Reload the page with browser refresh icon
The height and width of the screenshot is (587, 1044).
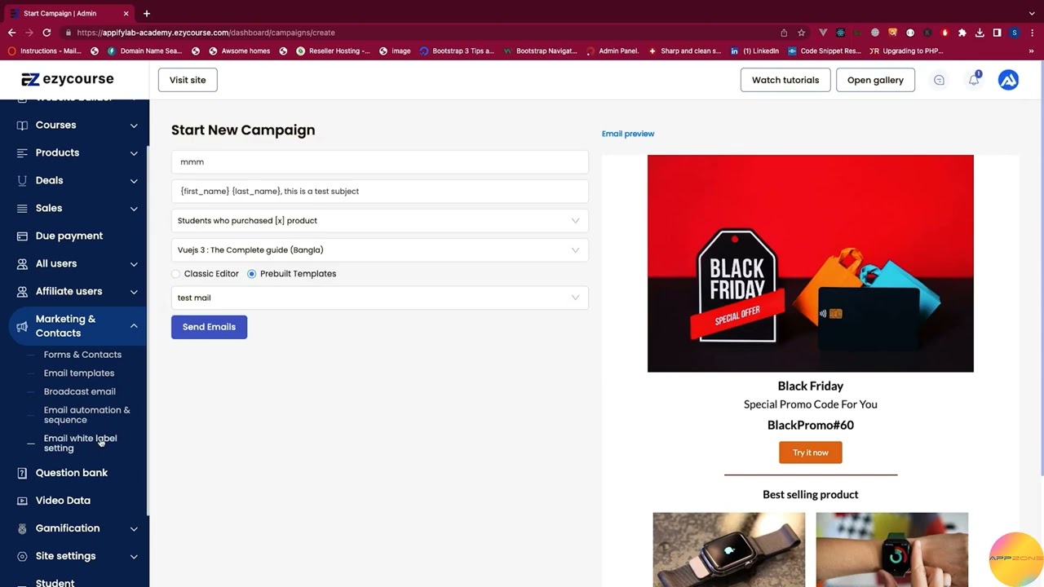[46, 33]
